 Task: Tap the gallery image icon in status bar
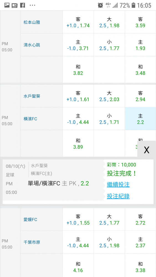point(7,5)
